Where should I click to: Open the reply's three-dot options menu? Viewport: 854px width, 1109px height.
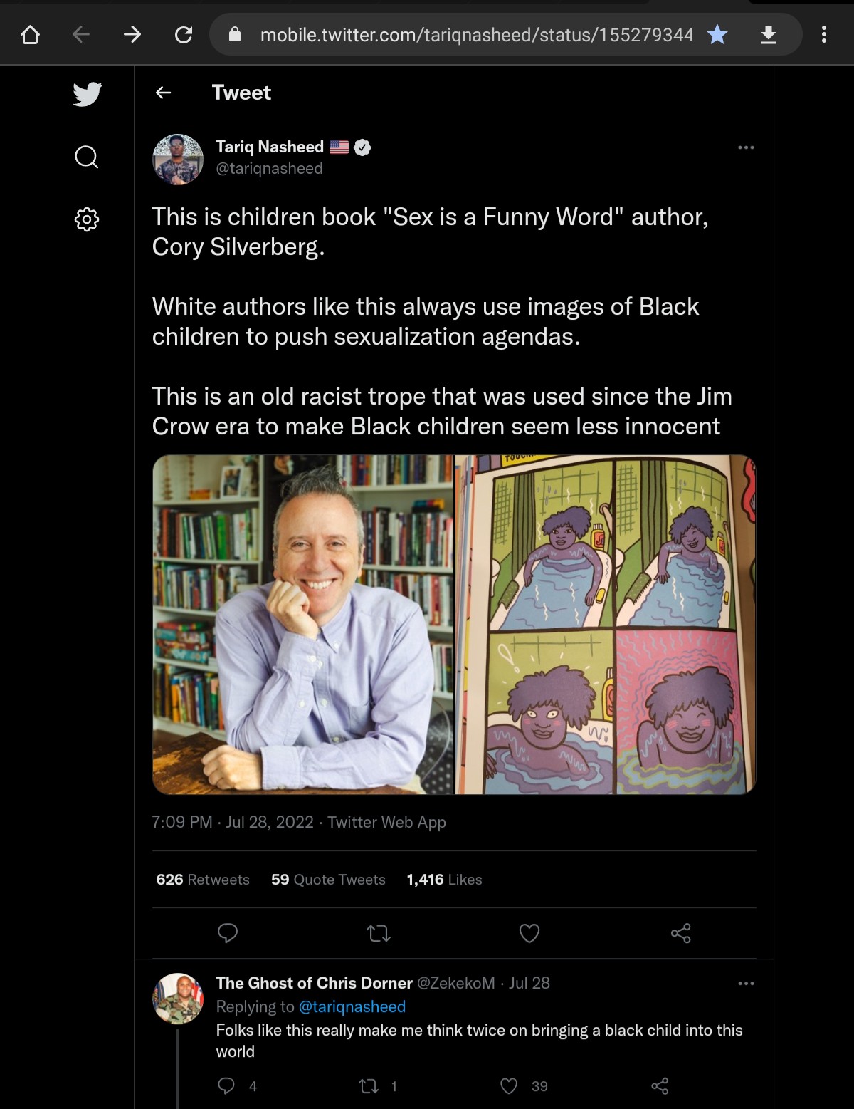click(x=746, y=984)
